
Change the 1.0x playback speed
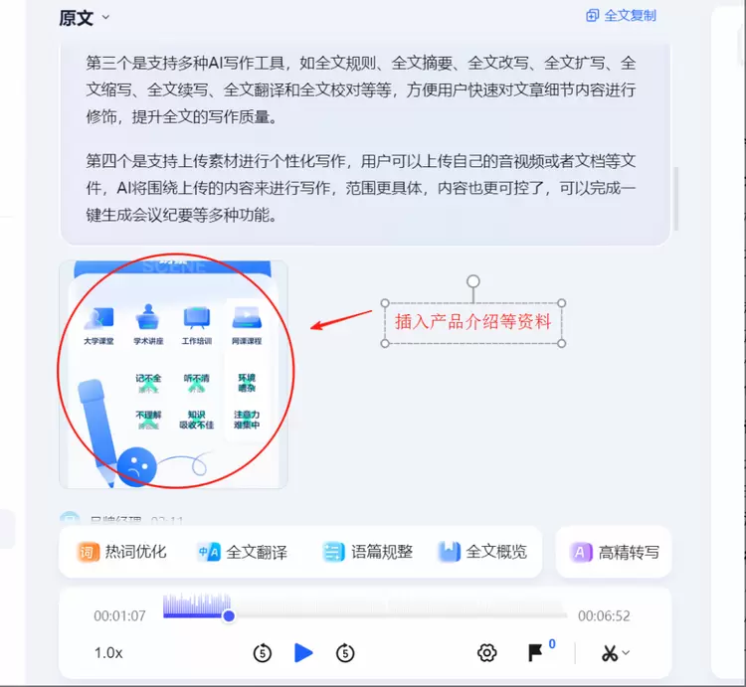click(x=108, y=653)
